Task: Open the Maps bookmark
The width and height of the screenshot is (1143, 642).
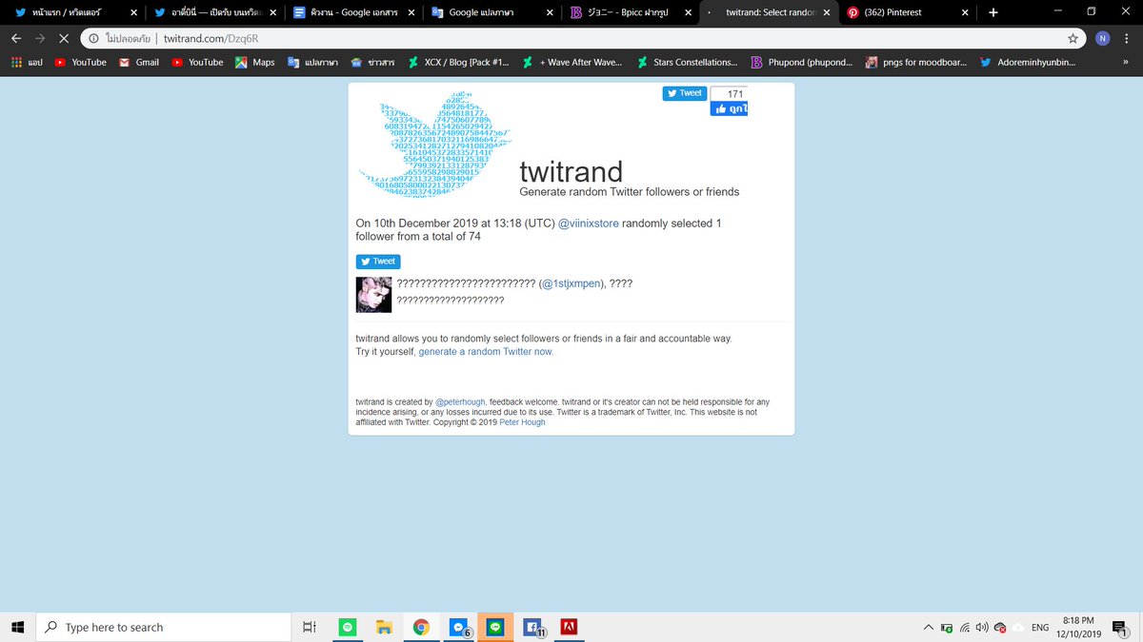Action: click(x=254, y=62)
